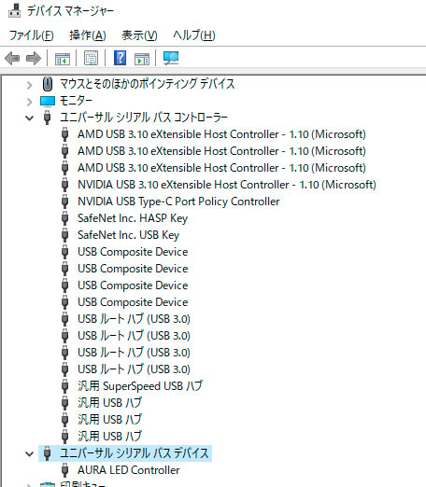Viewport: 426px width, 487px height.
Task: Select ユニバーサル シリアル バス コントローラー category
Action: coord(144,118)
